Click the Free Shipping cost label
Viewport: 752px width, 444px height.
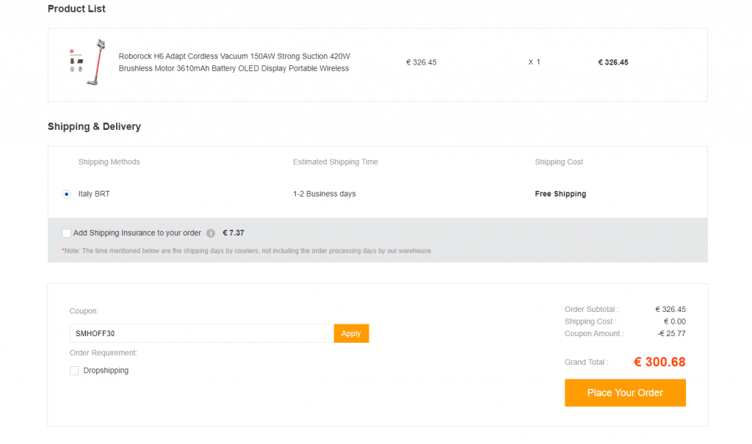coord(560,194)
